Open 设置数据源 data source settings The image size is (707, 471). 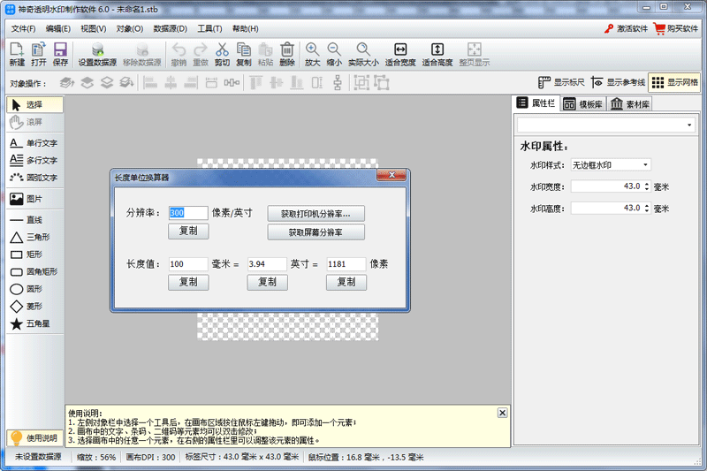pos(97,54)
